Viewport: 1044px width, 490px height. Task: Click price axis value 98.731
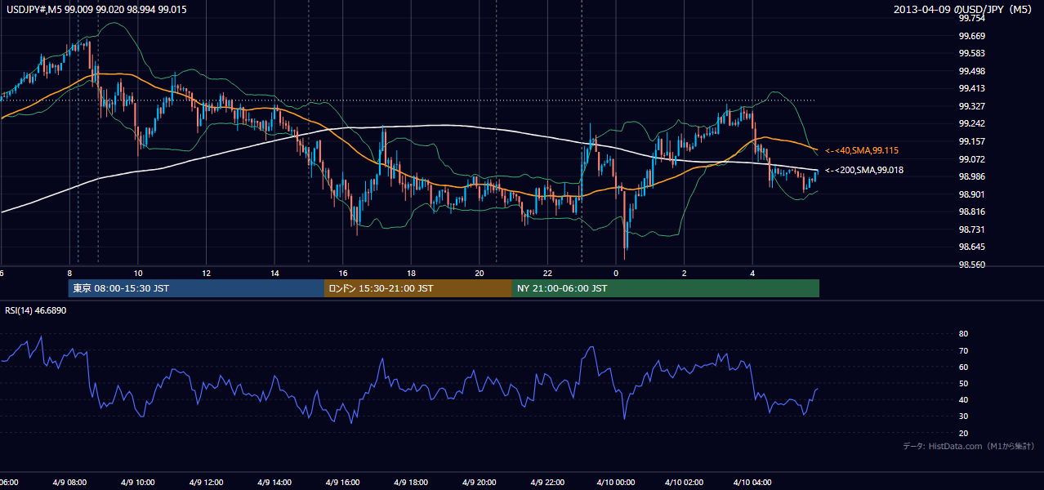[x=971, y=230]
